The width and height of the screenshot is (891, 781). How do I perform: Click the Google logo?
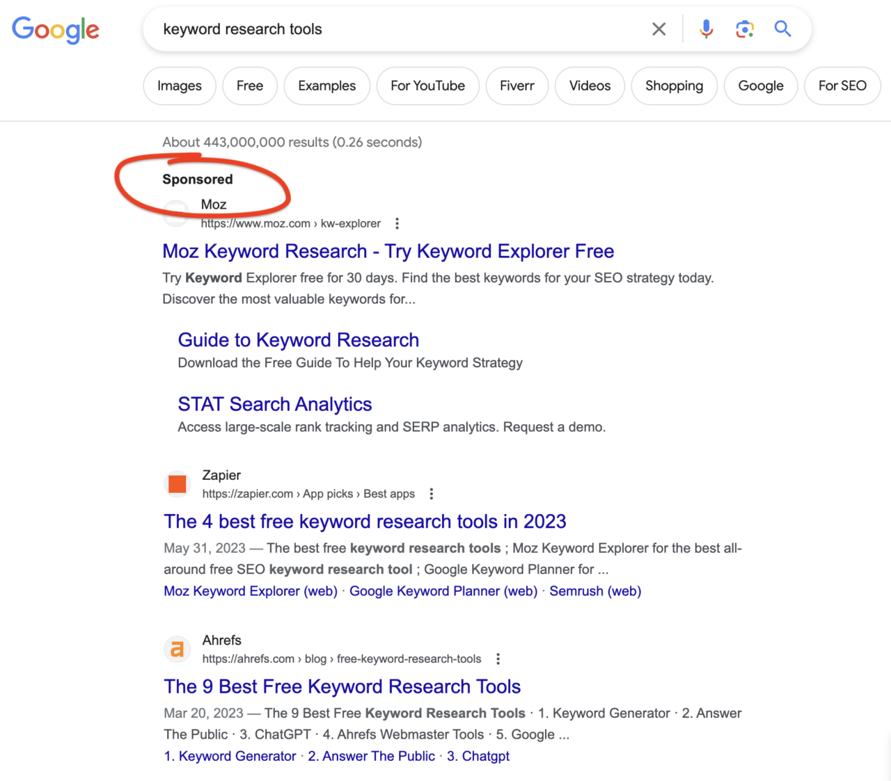56,30
